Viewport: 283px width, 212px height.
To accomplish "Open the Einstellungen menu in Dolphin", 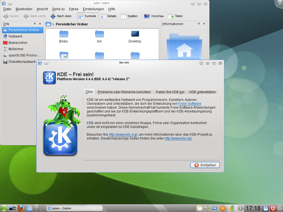I will (x=93, y=9).
